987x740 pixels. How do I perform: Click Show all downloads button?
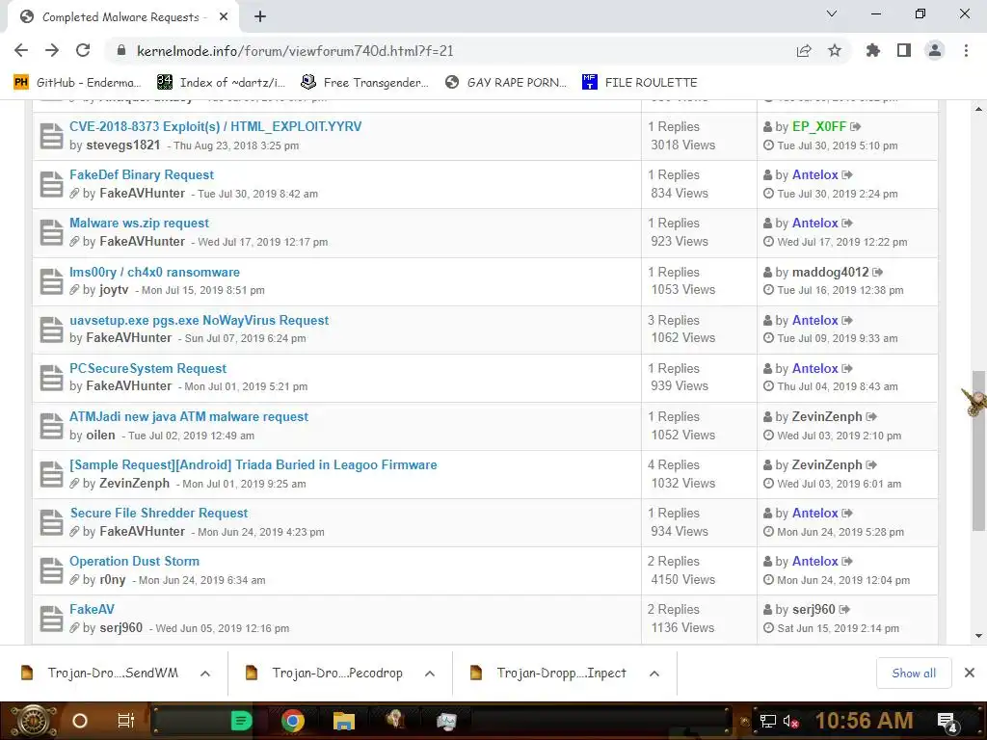[914, 674]
